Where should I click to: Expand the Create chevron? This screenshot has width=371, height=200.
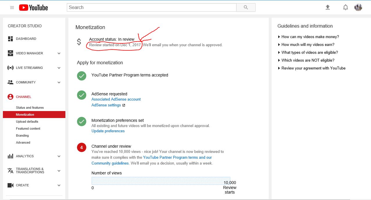tap(59, 185)
